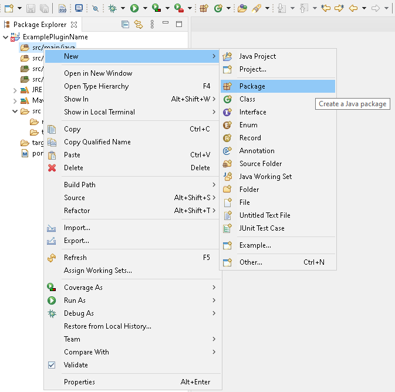Image resolution: width=395 pixels, height=392 pixels.
Task: Click the green Run toolbar button
Action: coord(134,8)
